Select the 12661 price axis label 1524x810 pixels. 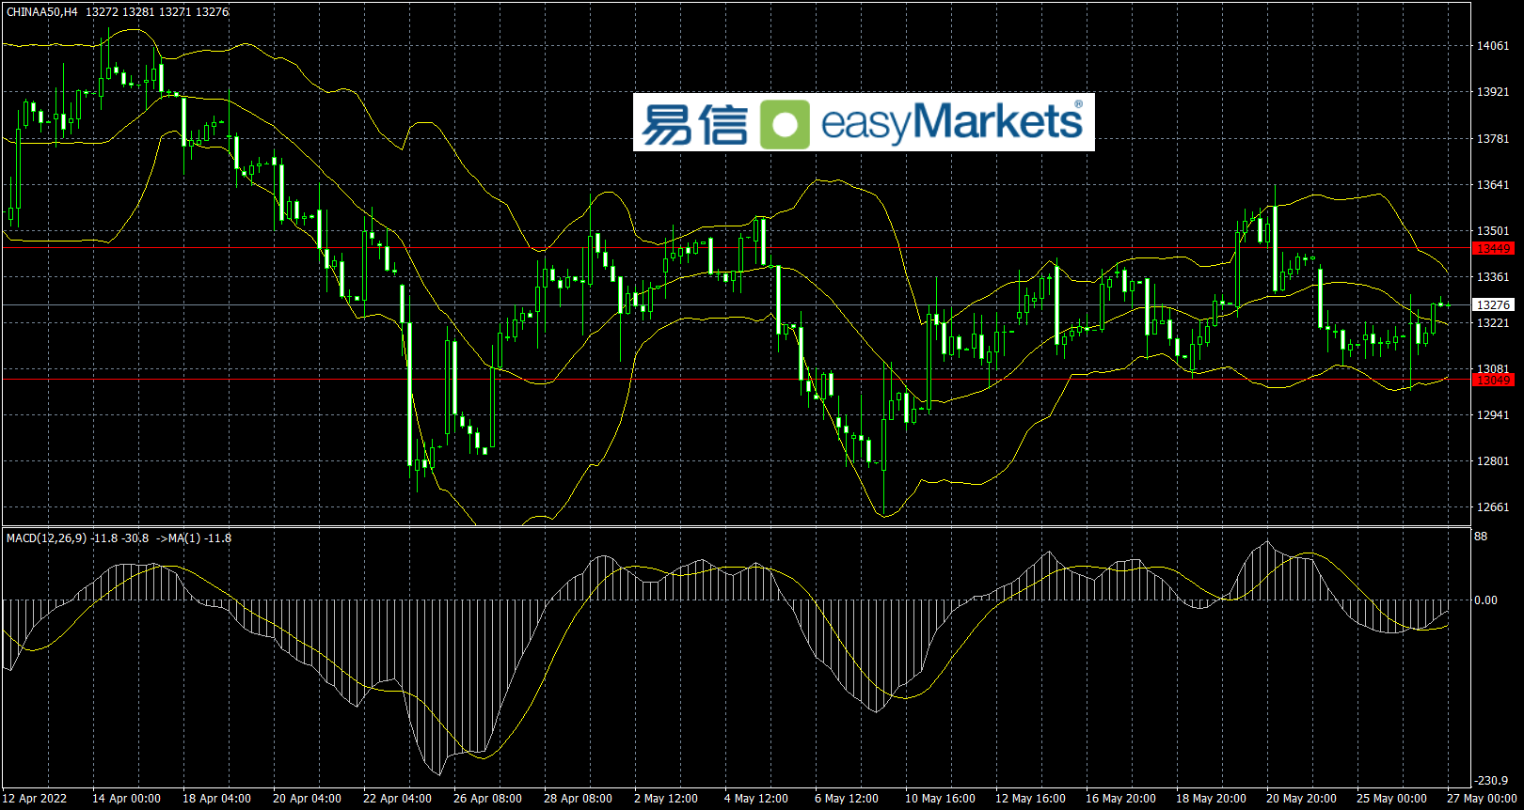(x=1493, y=507)
